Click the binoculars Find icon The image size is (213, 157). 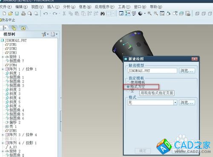pos(102,14)
